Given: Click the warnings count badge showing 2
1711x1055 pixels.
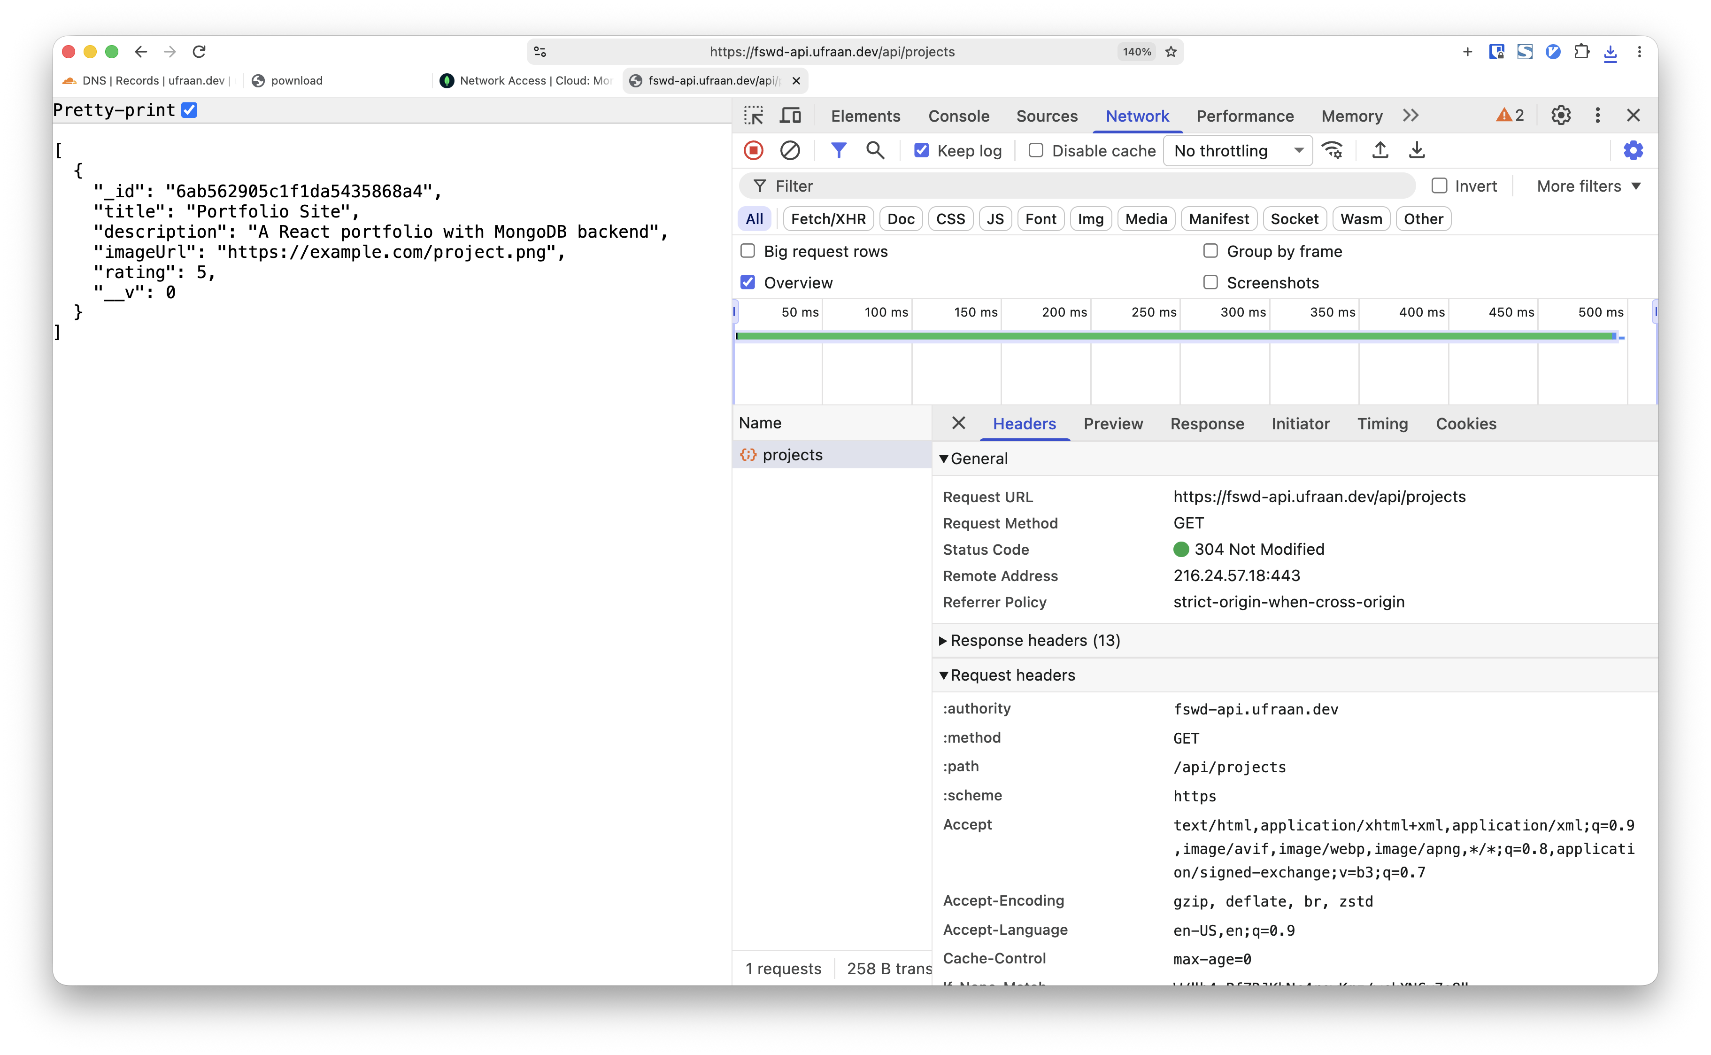Looking at the screenshot, I should tap(1510, 115).
